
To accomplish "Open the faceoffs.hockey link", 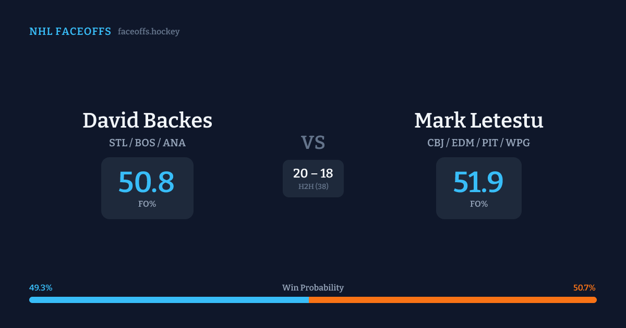I will [149, 32].
